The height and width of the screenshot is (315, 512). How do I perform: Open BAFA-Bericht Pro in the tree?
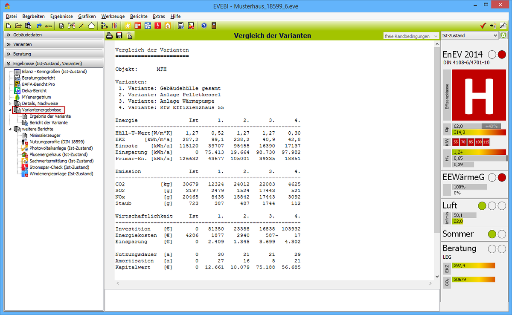pos(38,84)
